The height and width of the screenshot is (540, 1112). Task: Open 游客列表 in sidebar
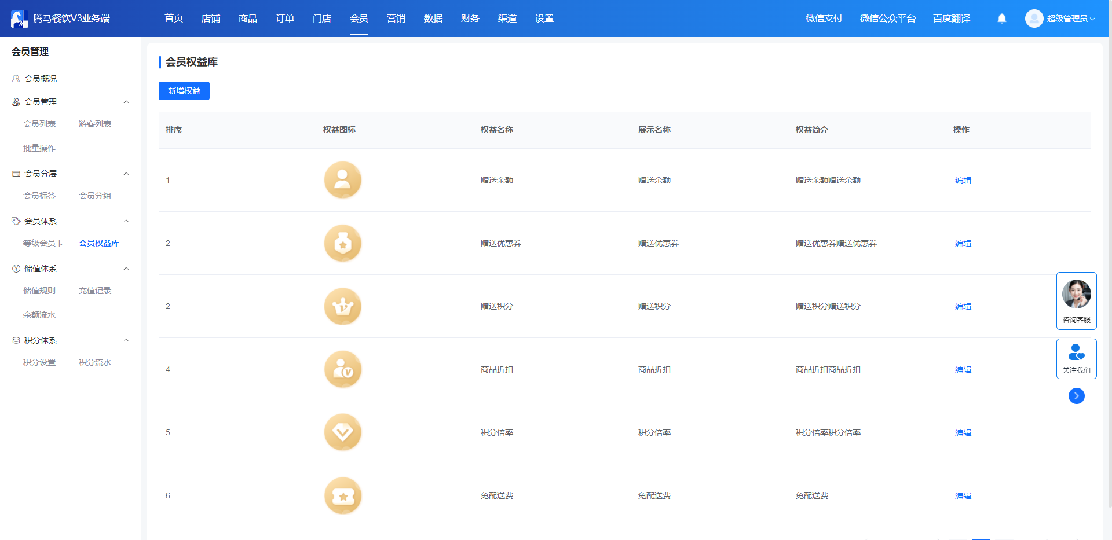coord(95,124)
